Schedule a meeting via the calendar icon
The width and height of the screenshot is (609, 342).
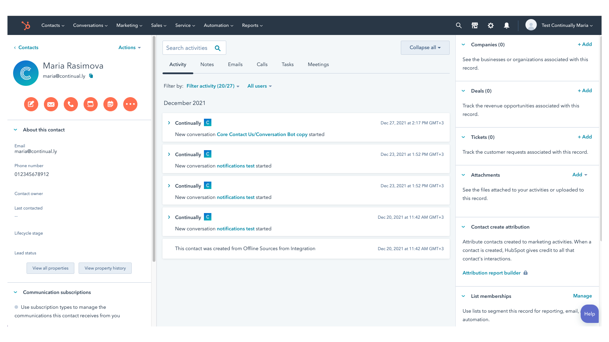[x=110, y=104]
